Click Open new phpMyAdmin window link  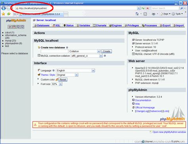point(169,132)
